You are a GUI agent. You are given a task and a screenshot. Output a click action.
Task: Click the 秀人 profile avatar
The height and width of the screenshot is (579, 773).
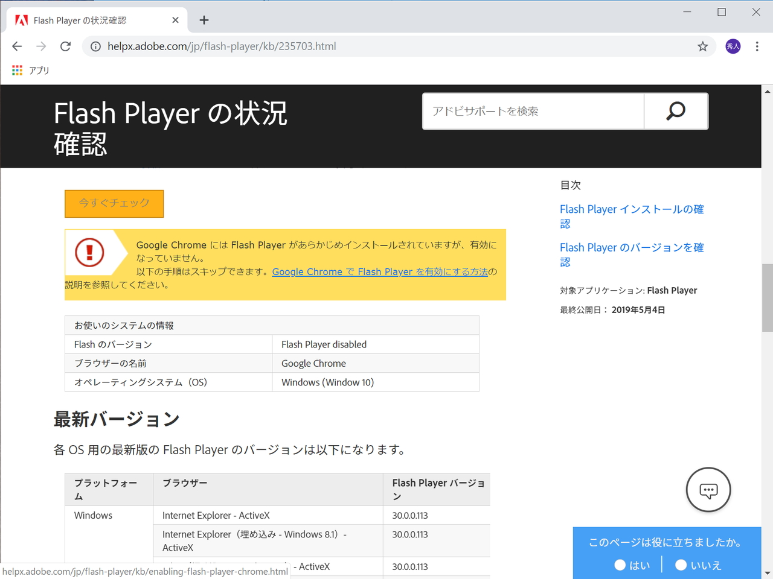click(732, 46)
